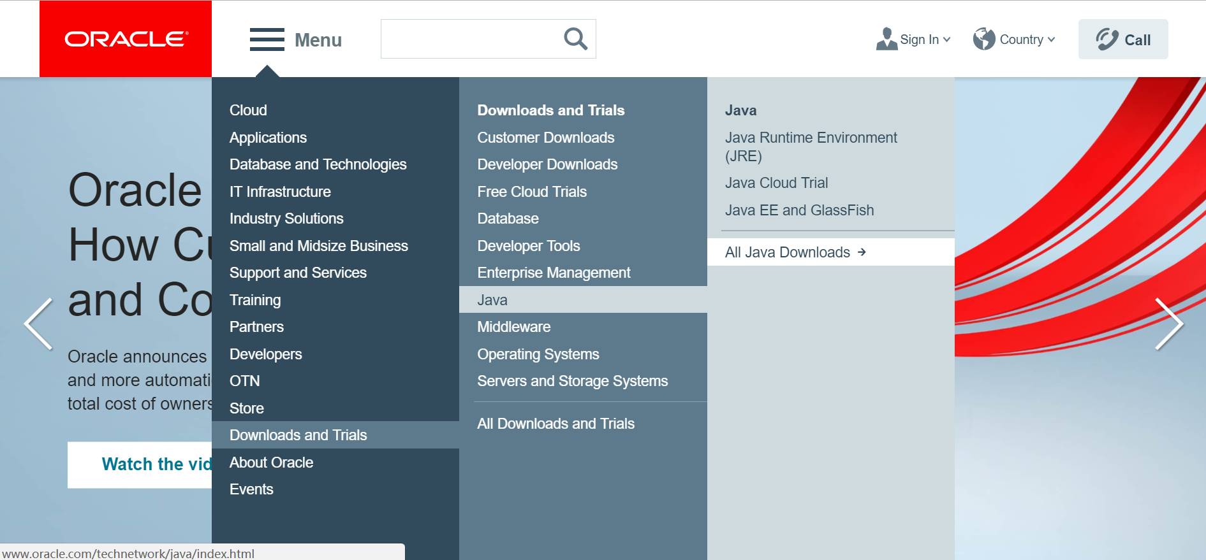Click the Menu label
This screenshot has width=1206, height=560.
[318, 40]
